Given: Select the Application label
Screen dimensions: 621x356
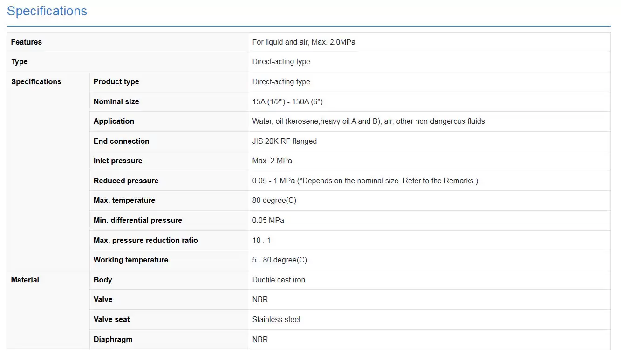Looking at the screenshot, I should [x=114, y=121].
